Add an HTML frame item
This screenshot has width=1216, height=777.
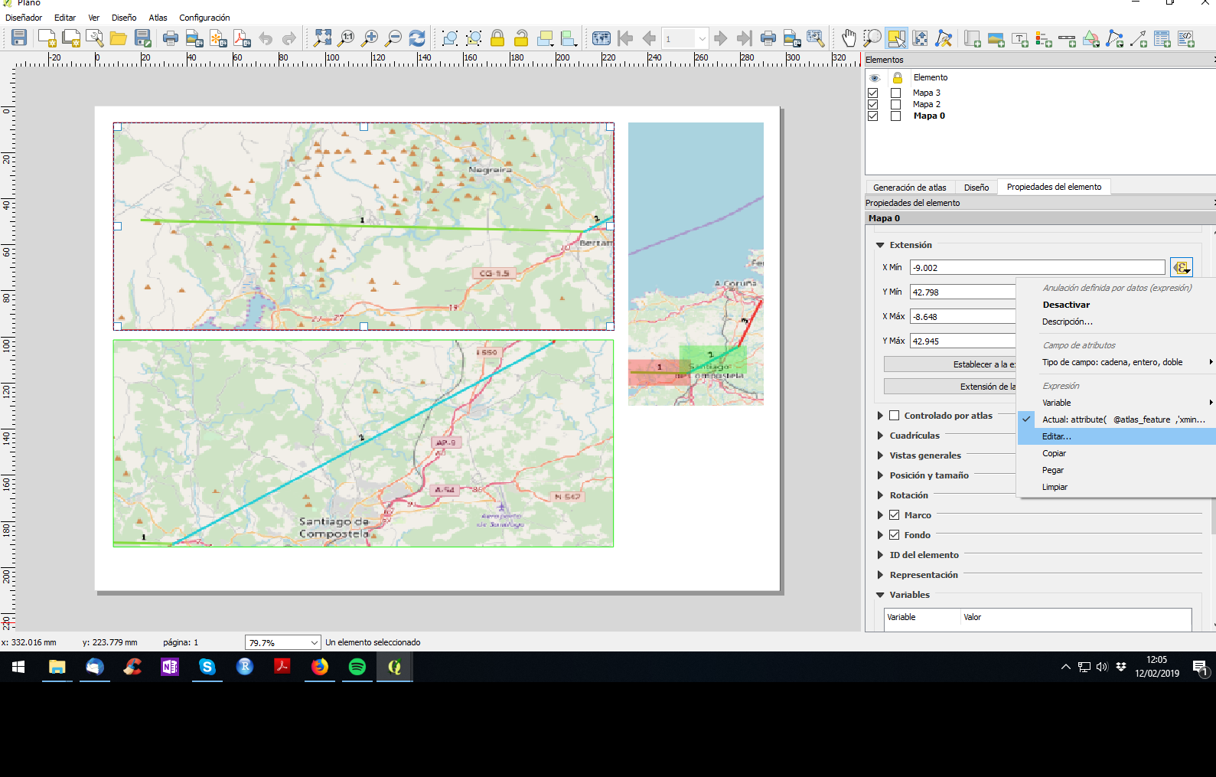tap(1186, 38)
